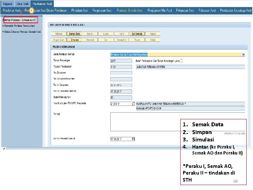
Task: Expand the Jenis Penilaian Semula dropdown
Action: (x=243, y=55)
